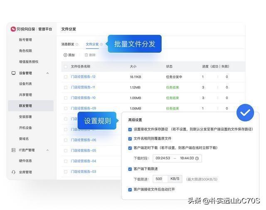Check the box for 门店经营报告-06
Image resolution: width=266 pixels, height=210 pixels.
(x=66, y=140)
